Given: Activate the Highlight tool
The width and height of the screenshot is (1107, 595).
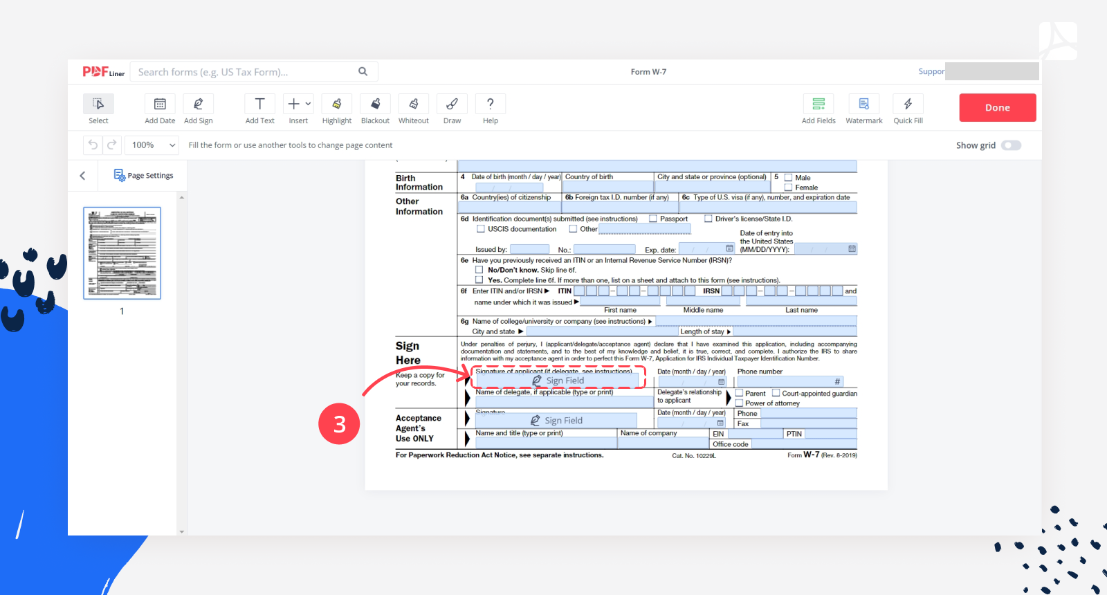Looking at the screenshot, I should [x=337, y=104].
